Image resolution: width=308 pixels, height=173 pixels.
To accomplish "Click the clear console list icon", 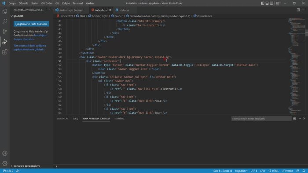I will (x=294, y=119).
